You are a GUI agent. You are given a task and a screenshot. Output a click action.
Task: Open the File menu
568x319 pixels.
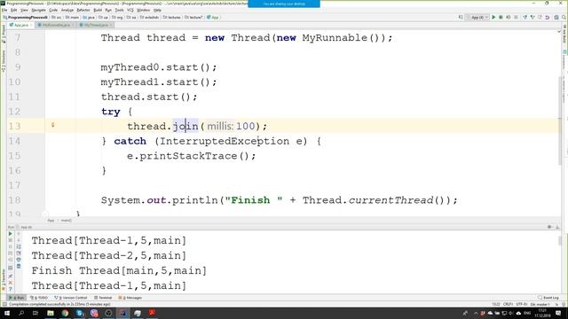click(x=4, y=10)
